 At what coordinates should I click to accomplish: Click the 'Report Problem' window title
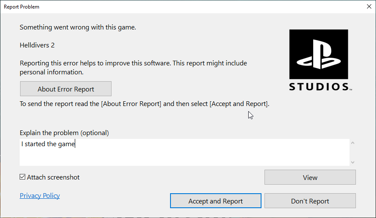point(22,7)
